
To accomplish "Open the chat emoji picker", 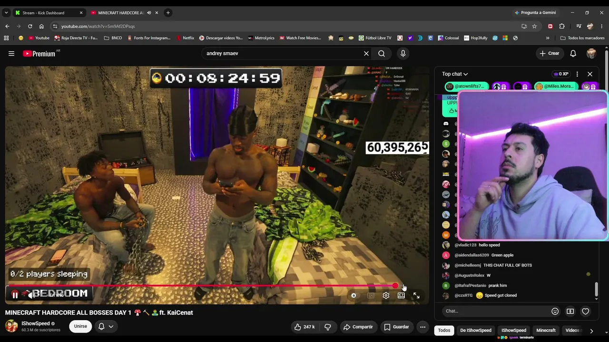I will (x=555, y=311).
